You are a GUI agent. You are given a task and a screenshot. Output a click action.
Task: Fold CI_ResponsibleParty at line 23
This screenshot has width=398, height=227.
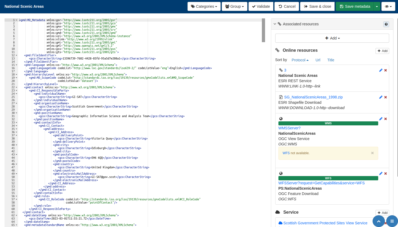(x=16, y=91)
